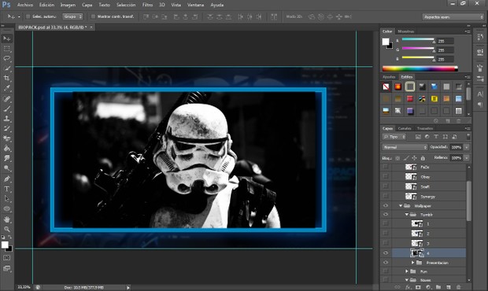Select the Eraser tool
This screenshot has height=291, width=488.
pyautogui.click(x=6, y=138)
